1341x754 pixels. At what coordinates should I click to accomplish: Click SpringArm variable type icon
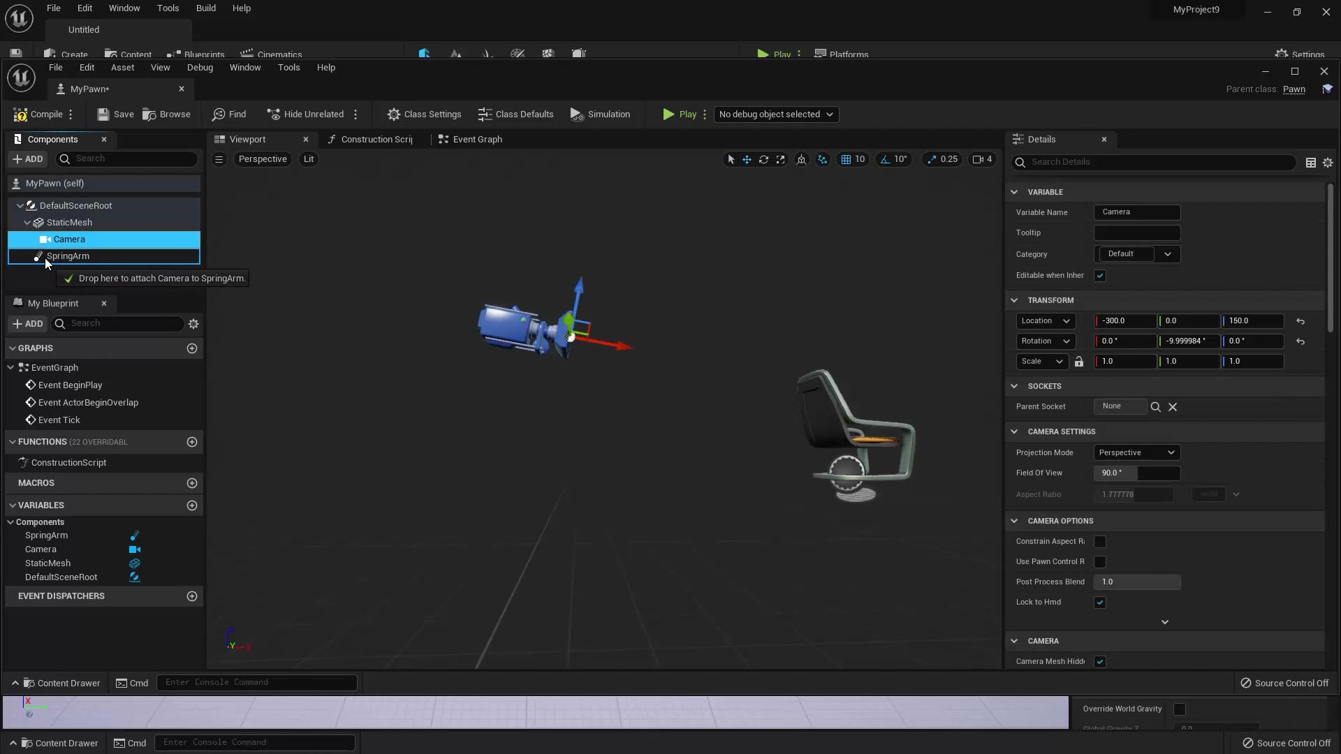click(x=135, y=535)
